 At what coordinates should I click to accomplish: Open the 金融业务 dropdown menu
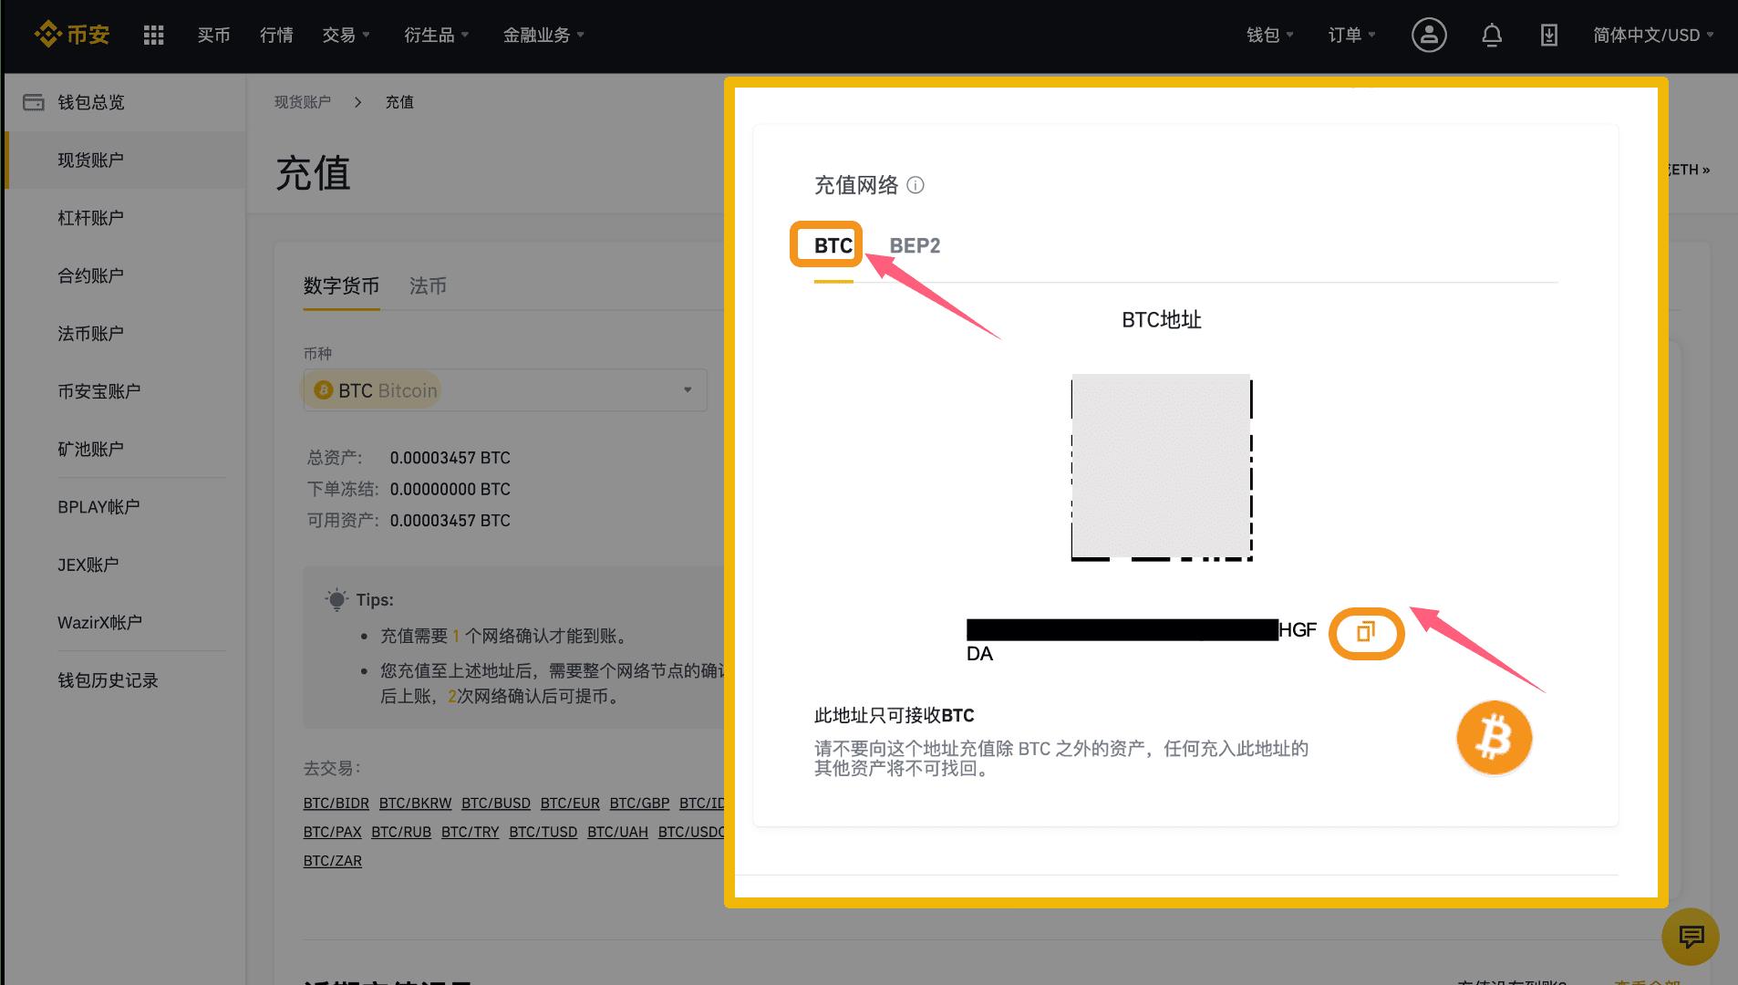(x=543, y=35)
